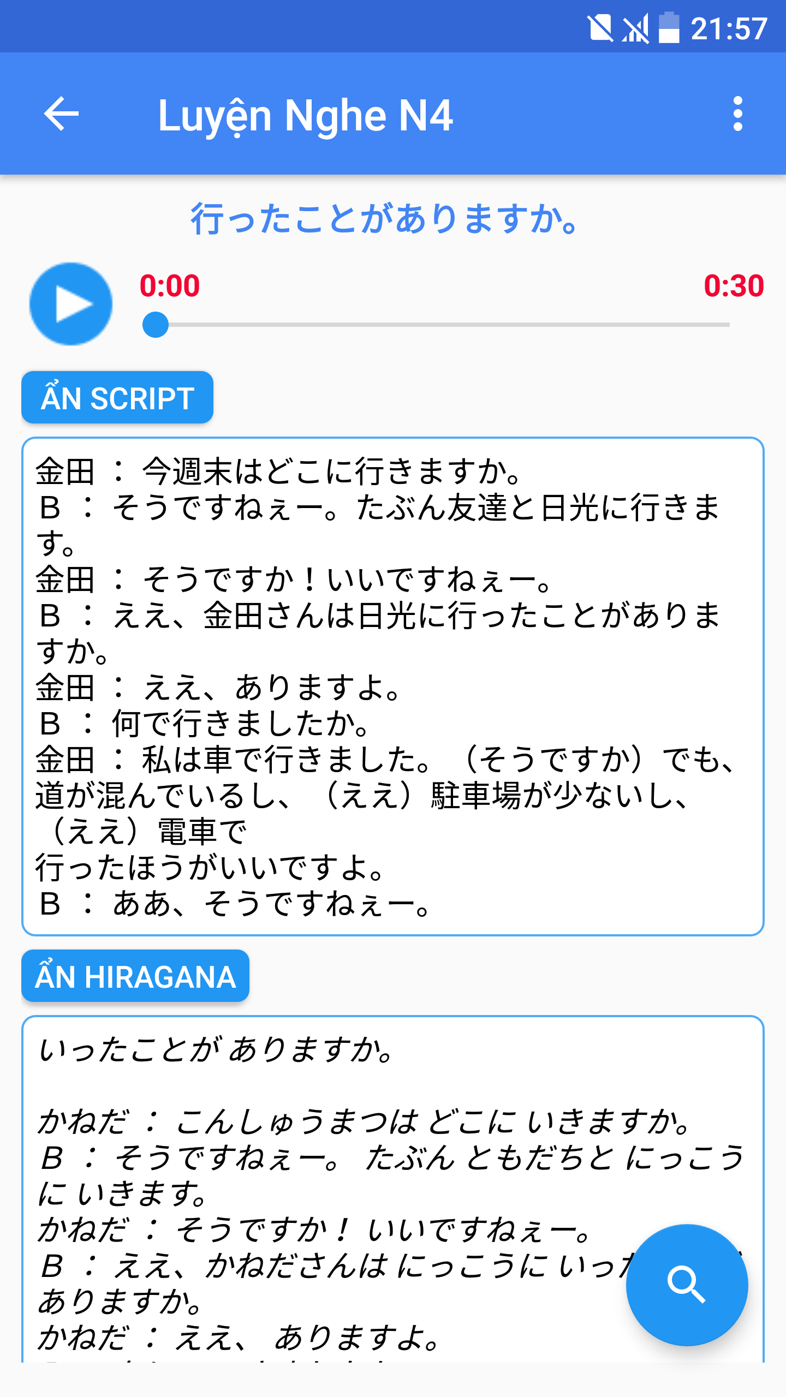Tap the no-SIM icon in status bar
Screen dimensions: 786x1397
point(600,28)
